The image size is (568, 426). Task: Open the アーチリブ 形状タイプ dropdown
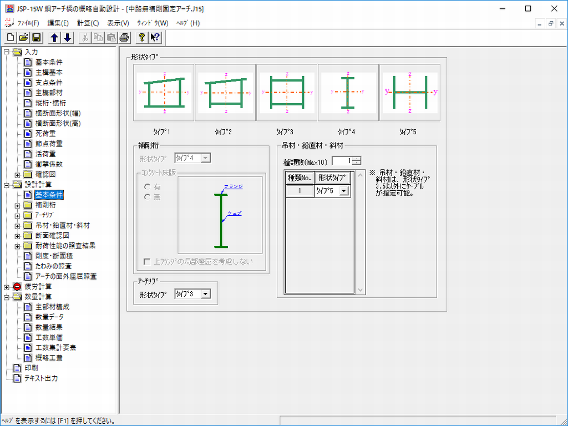point(205,294)
